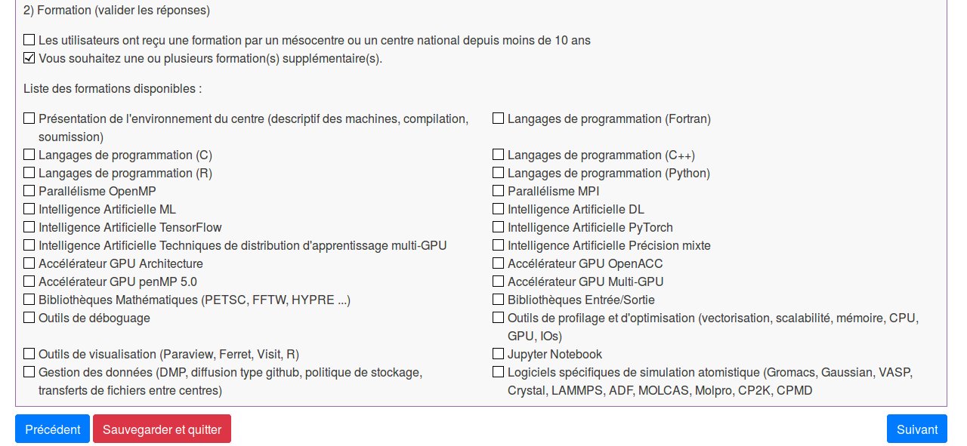Image resolution: width=967 pixels, height=446 pixels.
Task: Check "Parallélisme OpenMP" training
Action: click(x=29, y=189)
